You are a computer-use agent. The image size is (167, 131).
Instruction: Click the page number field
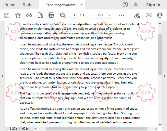[75, 15]
